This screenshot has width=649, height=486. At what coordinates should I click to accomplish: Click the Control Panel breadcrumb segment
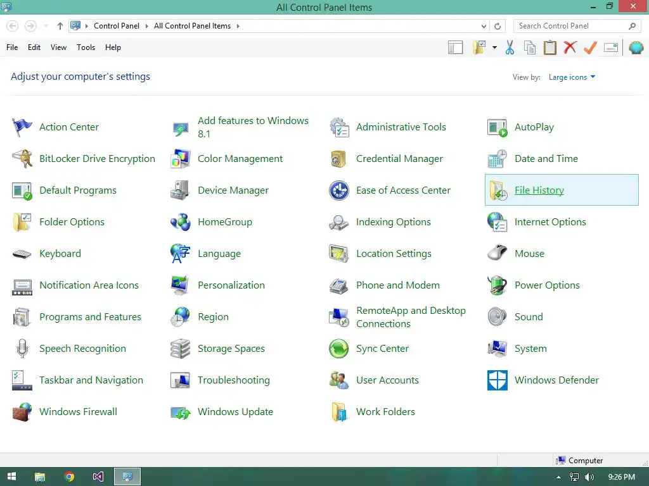tap(117, 26)
